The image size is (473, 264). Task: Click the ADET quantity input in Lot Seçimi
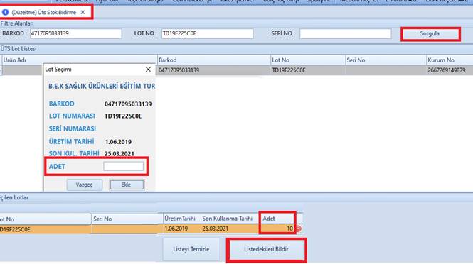(x=123, y=166)
